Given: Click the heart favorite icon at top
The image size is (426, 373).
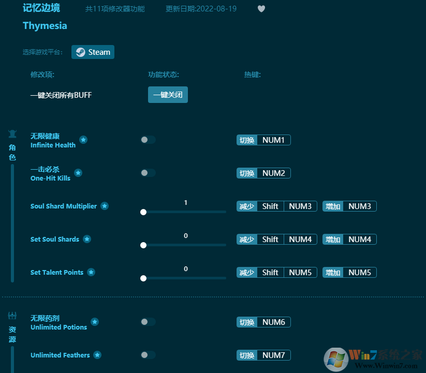Looking at the screenshot, I should pos(261,8).
